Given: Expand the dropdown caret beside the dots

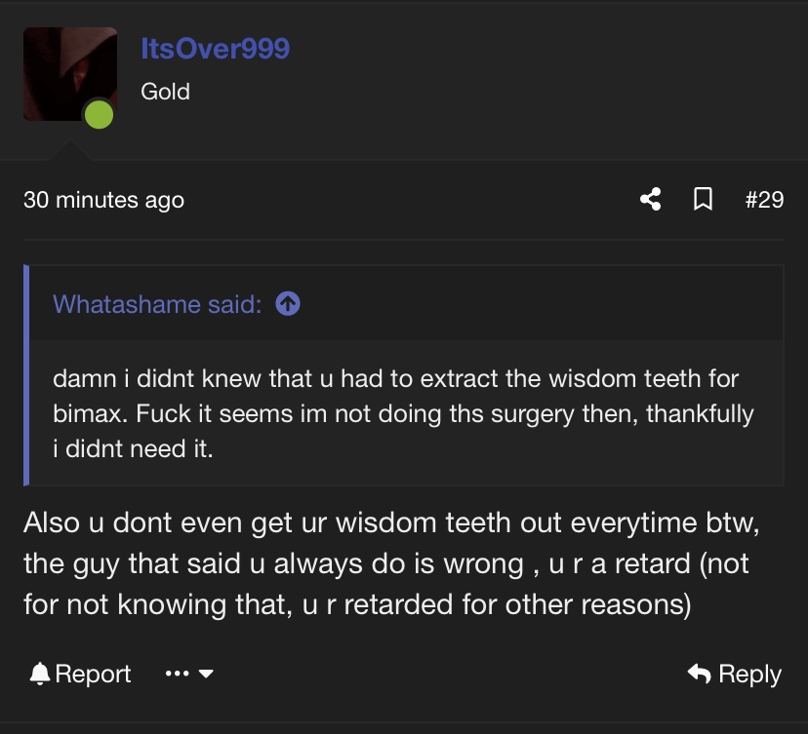Looking at the screenshot, I should coord(206,674).
